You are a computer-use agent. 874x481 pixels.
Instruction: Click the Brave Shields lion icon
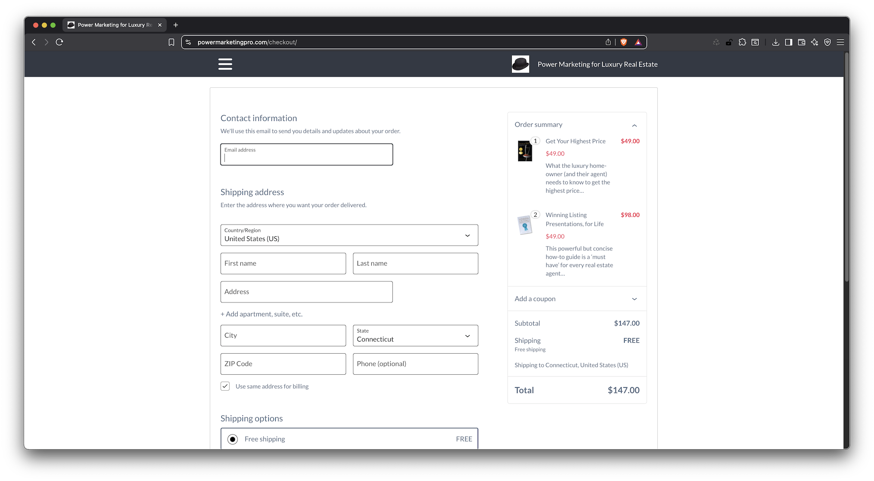point(623,42)
